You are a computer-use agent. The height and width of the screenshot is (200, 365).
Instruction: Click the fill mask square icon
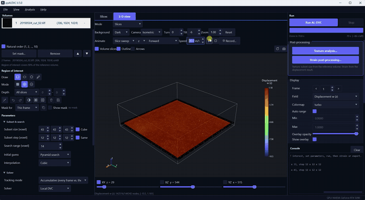pos(35,100)
